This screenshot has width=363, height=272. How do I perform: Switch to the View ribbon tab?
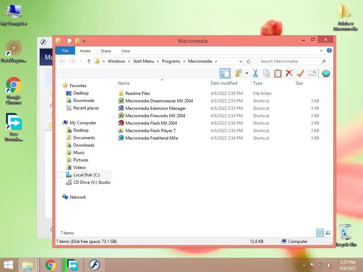point(125,51)
